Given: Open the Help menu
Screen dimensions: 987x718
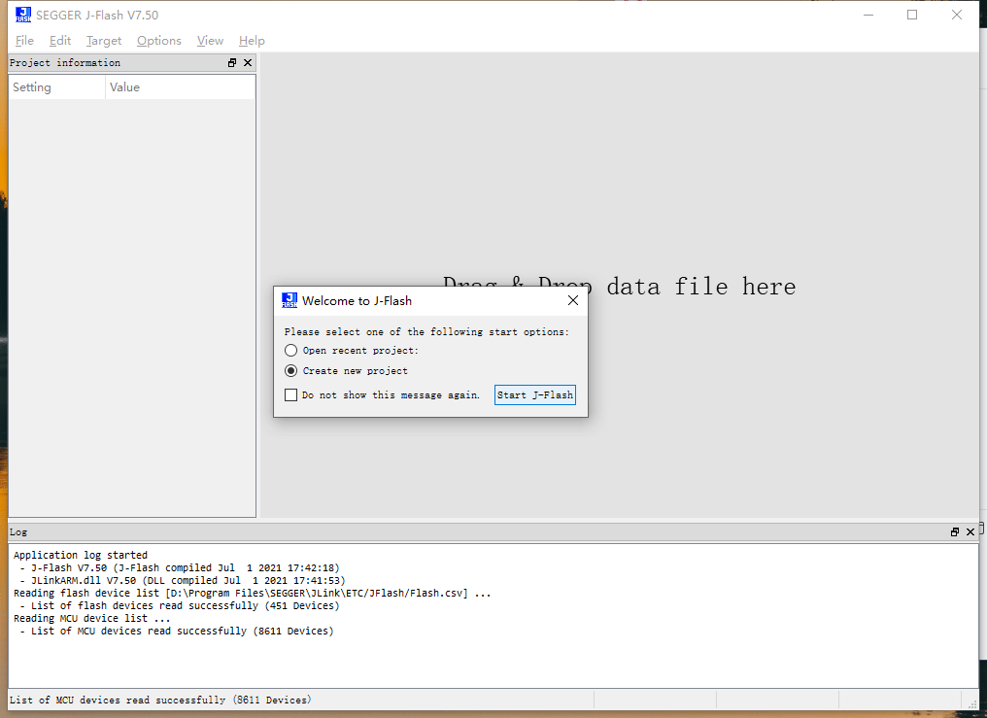Looking at the screenshot, I should 252,41.
